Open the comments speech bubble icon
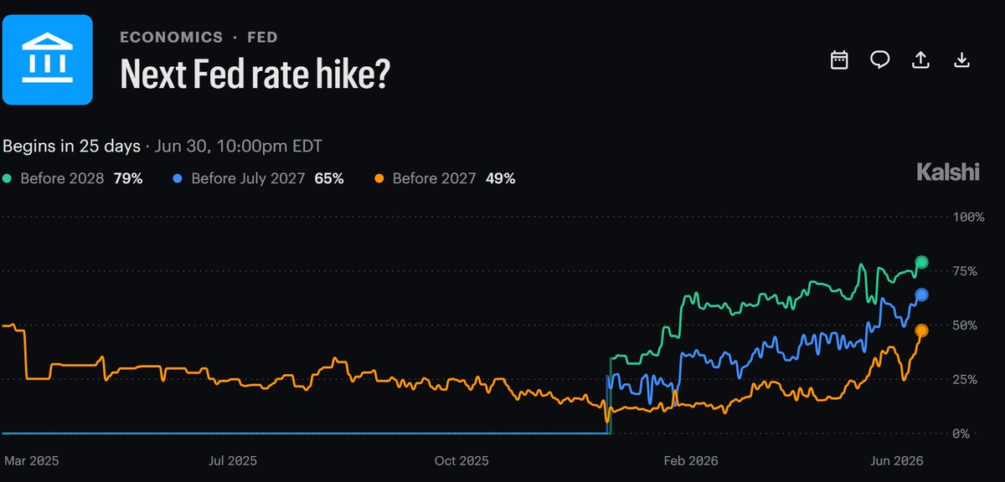Image resolution: width=1005 pixels, height=482 pixels. point(880,59)
